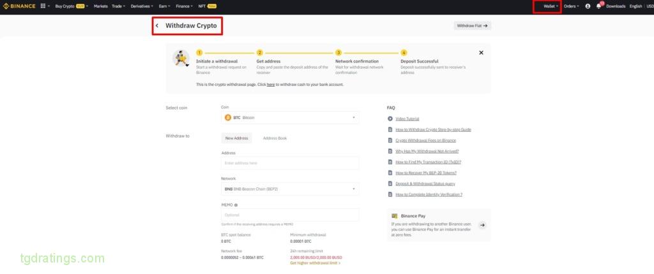
Task: Click the document icon beside Status query
Action: point(390,184)
